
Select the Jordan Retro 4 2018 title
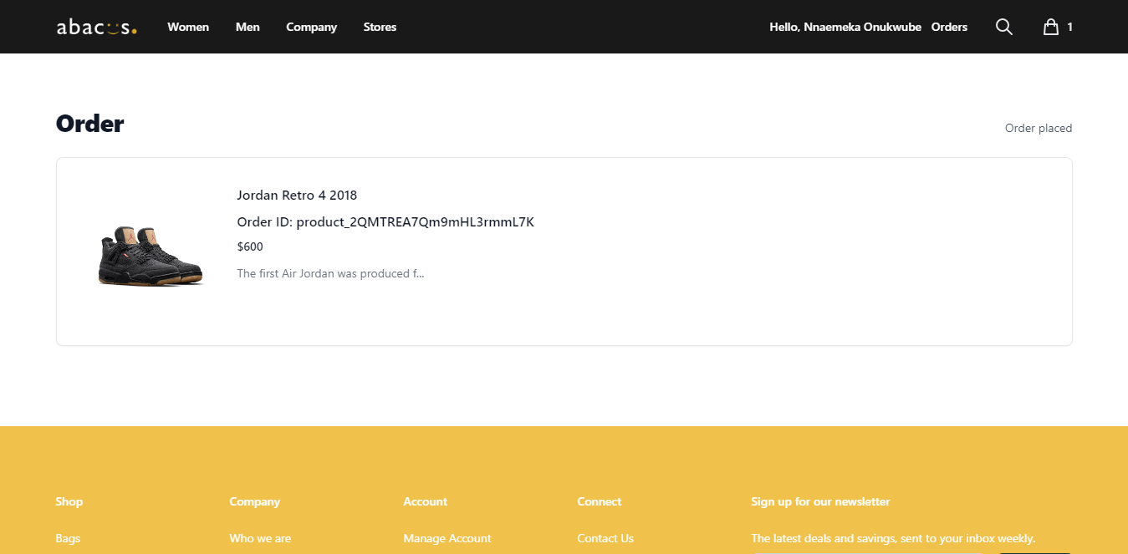pos(297,196)
